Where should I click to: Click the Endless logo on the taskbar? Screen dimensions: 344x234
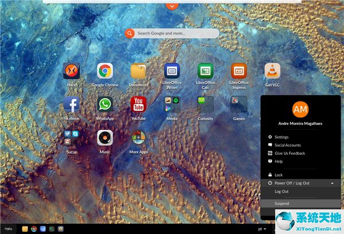pos(9,229)
